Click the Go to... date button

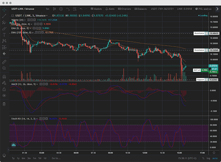point(56,158)
